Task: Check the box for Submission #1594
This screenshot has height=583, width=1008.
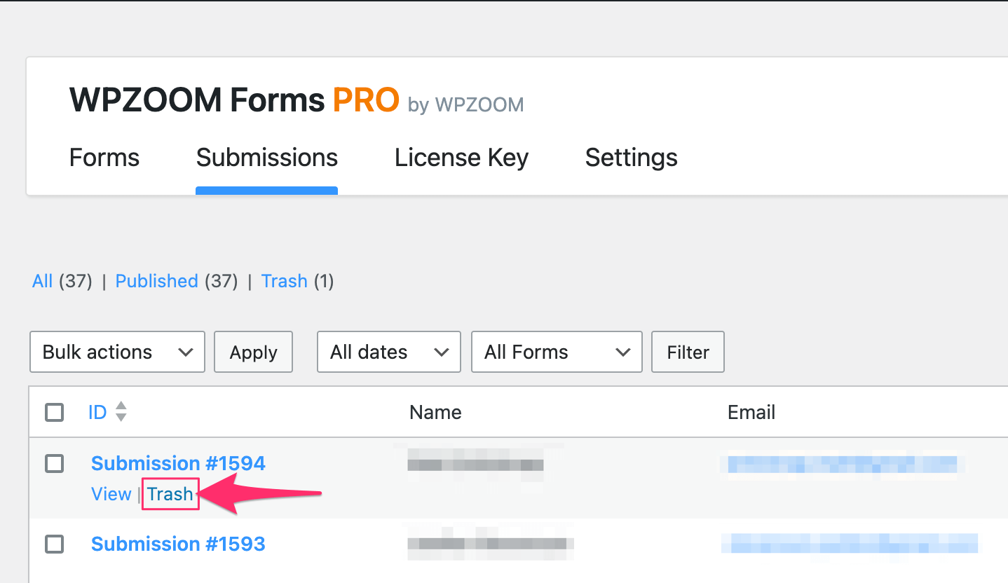Action: tap(54, 463)
